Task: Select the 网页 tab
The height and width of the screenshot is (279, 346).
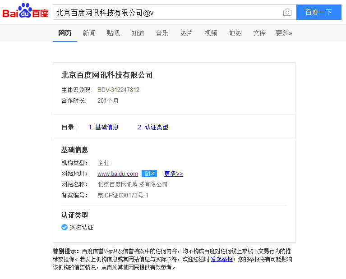Action: coord(65,33)
